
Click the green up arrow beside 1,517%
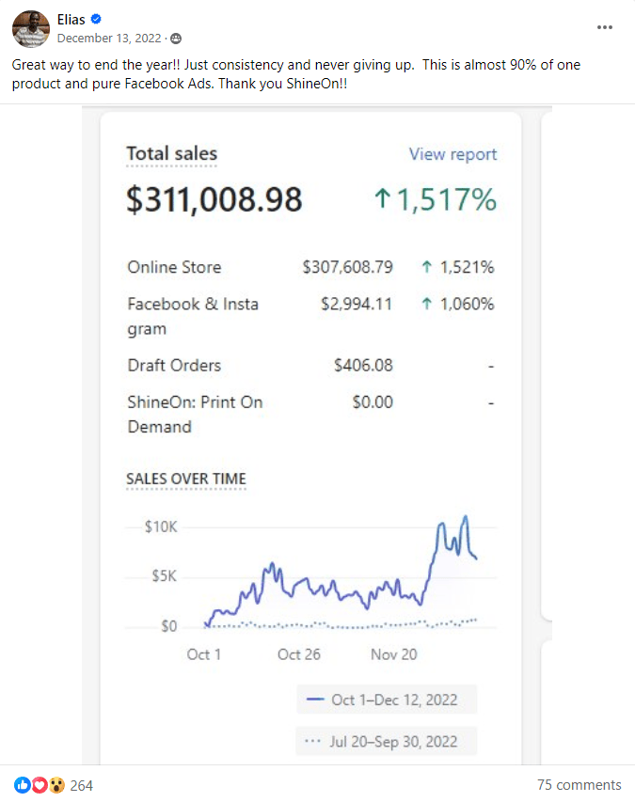coord(382,199)
